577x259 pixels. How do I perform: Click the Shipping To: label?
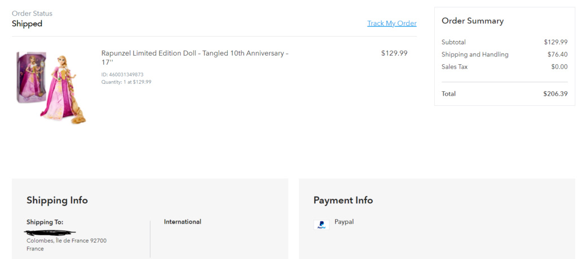tap(45, 222)
